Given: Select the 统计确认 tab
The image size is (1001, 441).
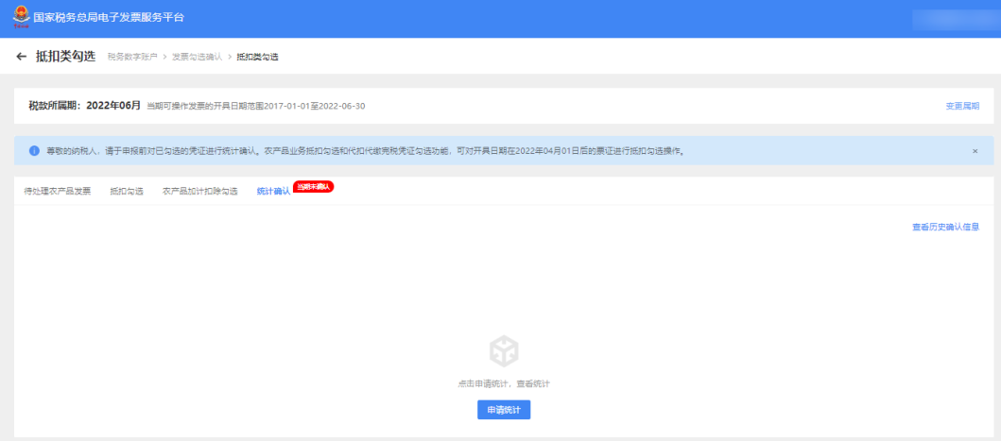Looking at the screenshot, I should tap(273, 192).
